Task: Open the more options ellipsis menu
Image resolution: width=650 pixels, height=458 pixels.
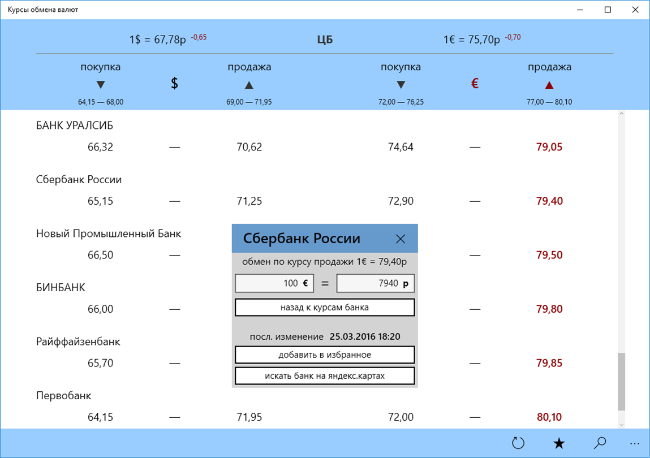Action: pos(635,443)
